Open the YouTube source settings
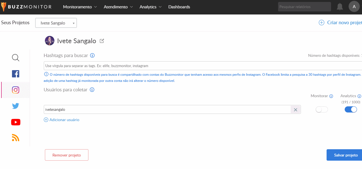The width and height of the screenshot is (362, 169). (x=16, y=122)
